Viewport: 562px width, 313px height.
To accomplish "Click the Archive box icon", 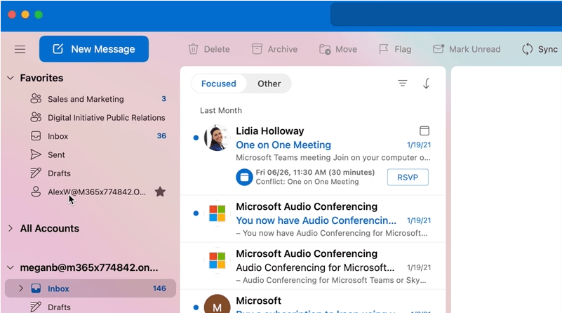I will coord(257,49).
